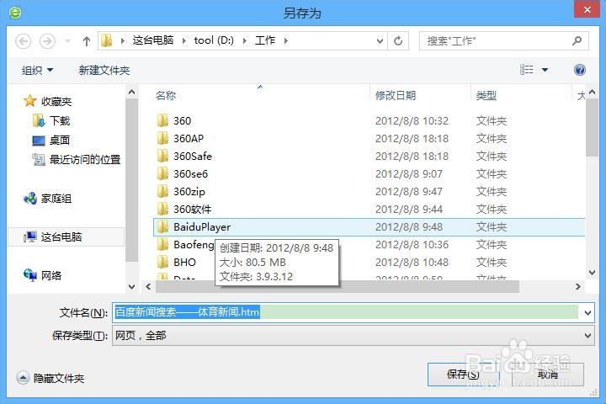Click the 取消 button
Screen dimensions: 606x404
(548, 375)
